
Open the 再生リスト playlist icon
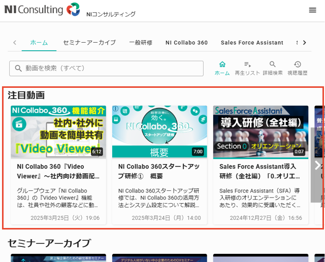click(x=247, y=64)
